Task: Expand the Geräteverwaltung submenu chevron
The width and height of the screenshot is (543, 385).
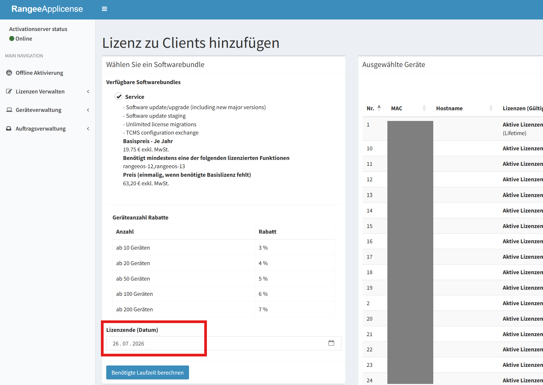Action: point(88,110)
